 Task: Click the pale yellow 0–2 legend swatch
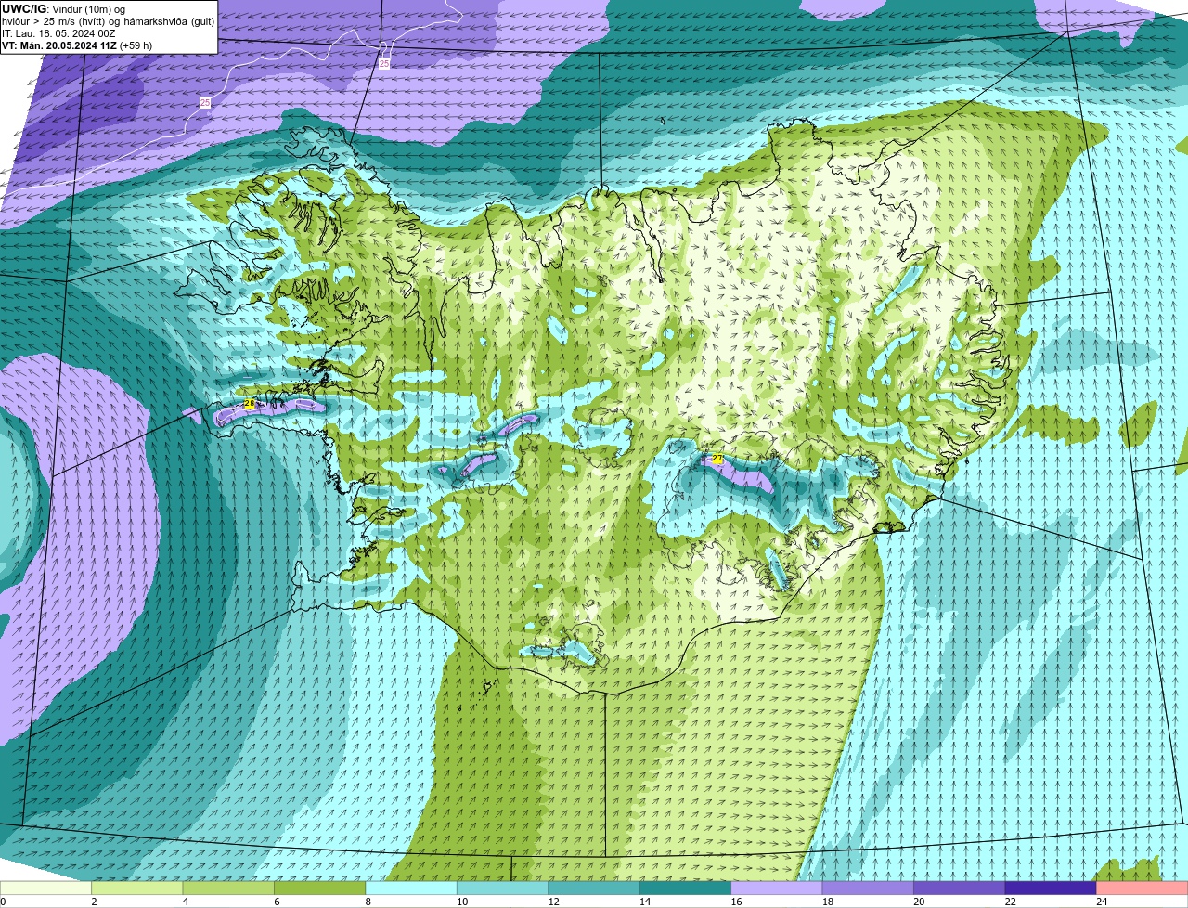pos(46,888)
